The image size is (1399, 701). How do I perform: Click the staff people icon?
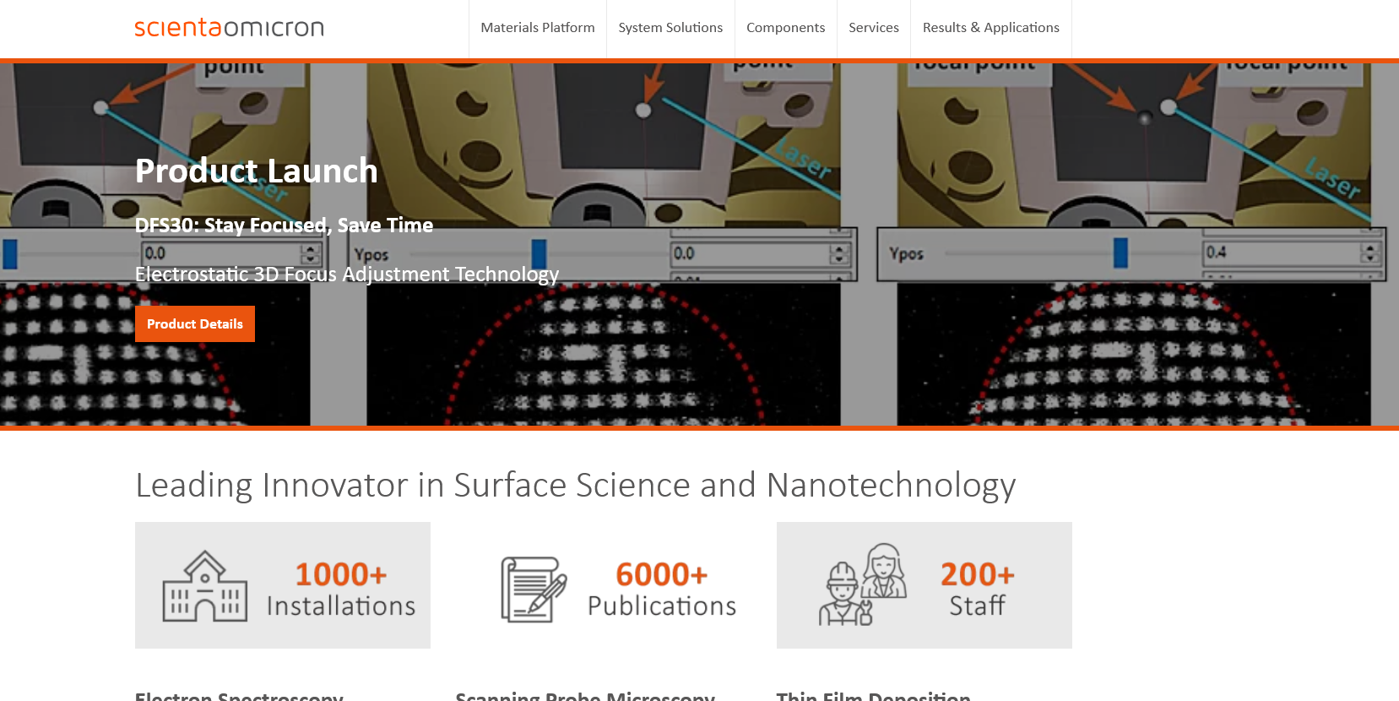863,584
